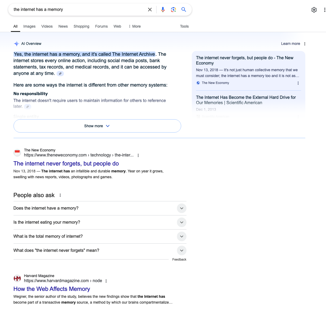Click the link chip after 'anyone at any time'
The image size is (326, 310).
click(x=60, y=74)
